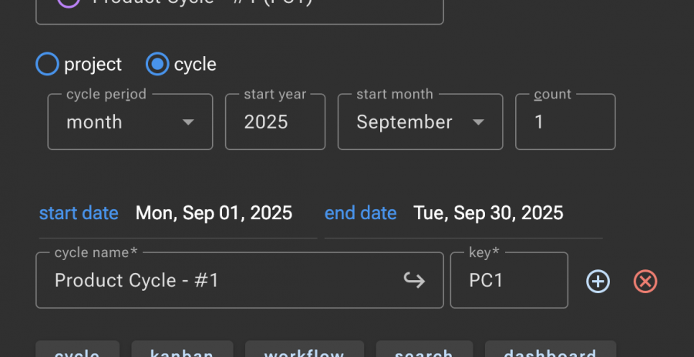Click the Product Cycle selector at top
The image size is (694, 357).
tap(239, 6)
